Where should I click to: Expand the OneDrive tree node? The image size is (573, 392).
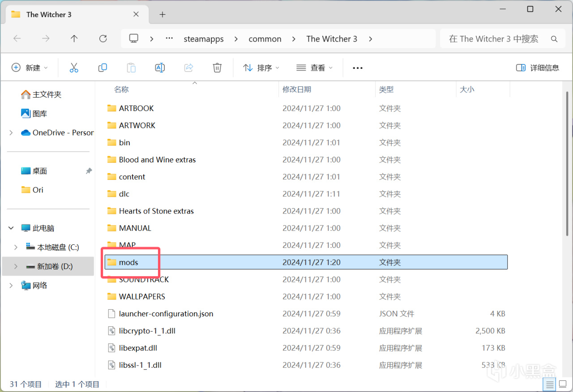pyautogui.click(x=11, y=132)
